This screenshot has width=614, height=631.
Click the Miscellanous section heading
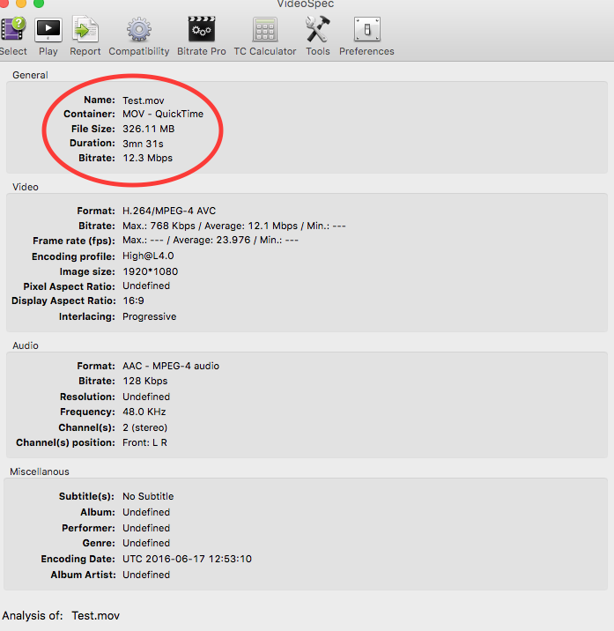pos(40,471)
